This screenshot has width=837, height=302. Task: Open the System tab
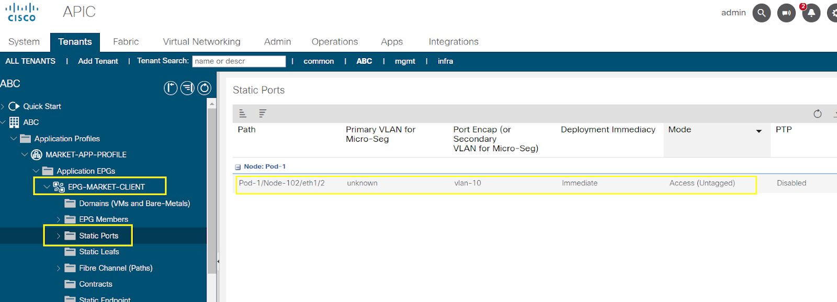coord(24,42)
